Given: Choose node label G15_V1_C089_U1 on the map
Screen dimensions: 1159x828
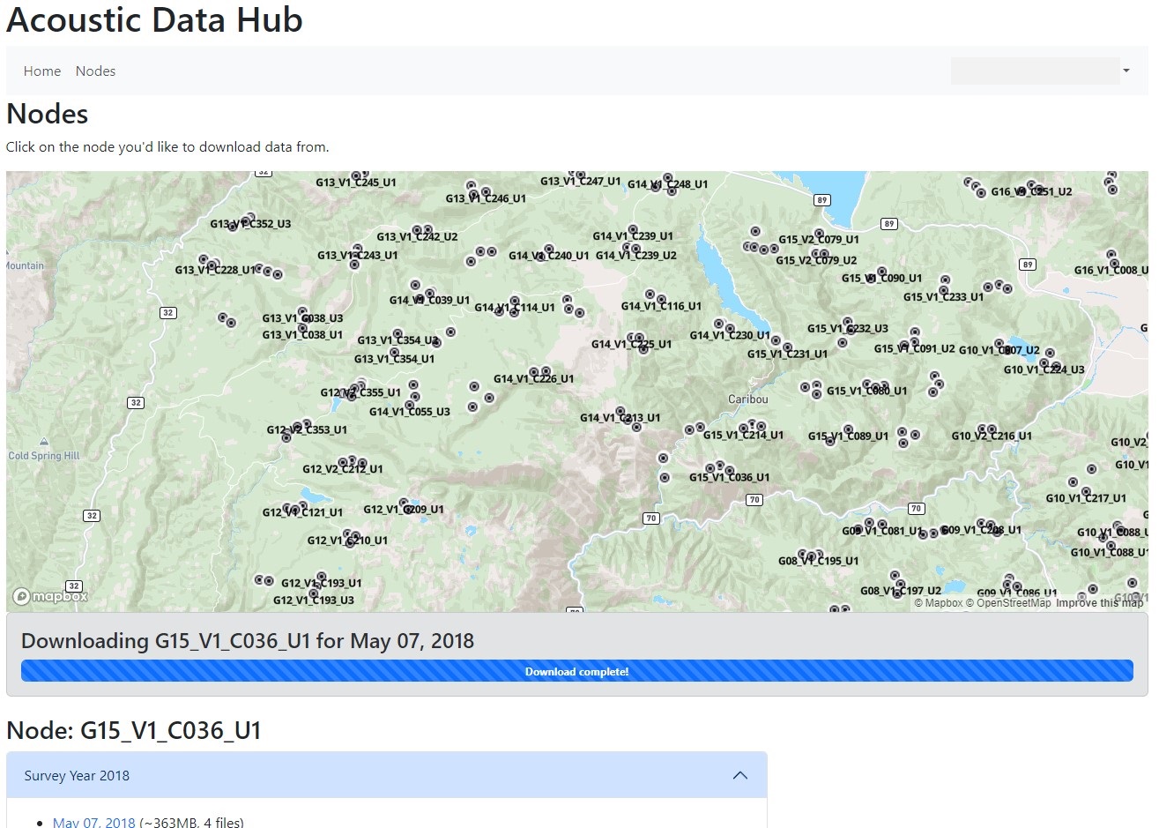Looking at the screenshot, I should [848, 436].
